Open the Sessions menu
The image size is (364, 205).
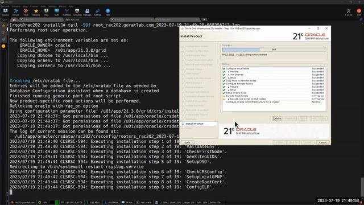16,6
